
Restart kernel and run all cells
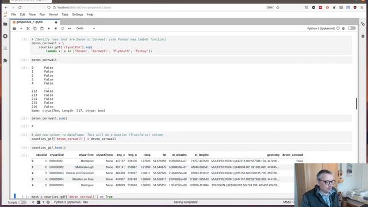(70, 28)
